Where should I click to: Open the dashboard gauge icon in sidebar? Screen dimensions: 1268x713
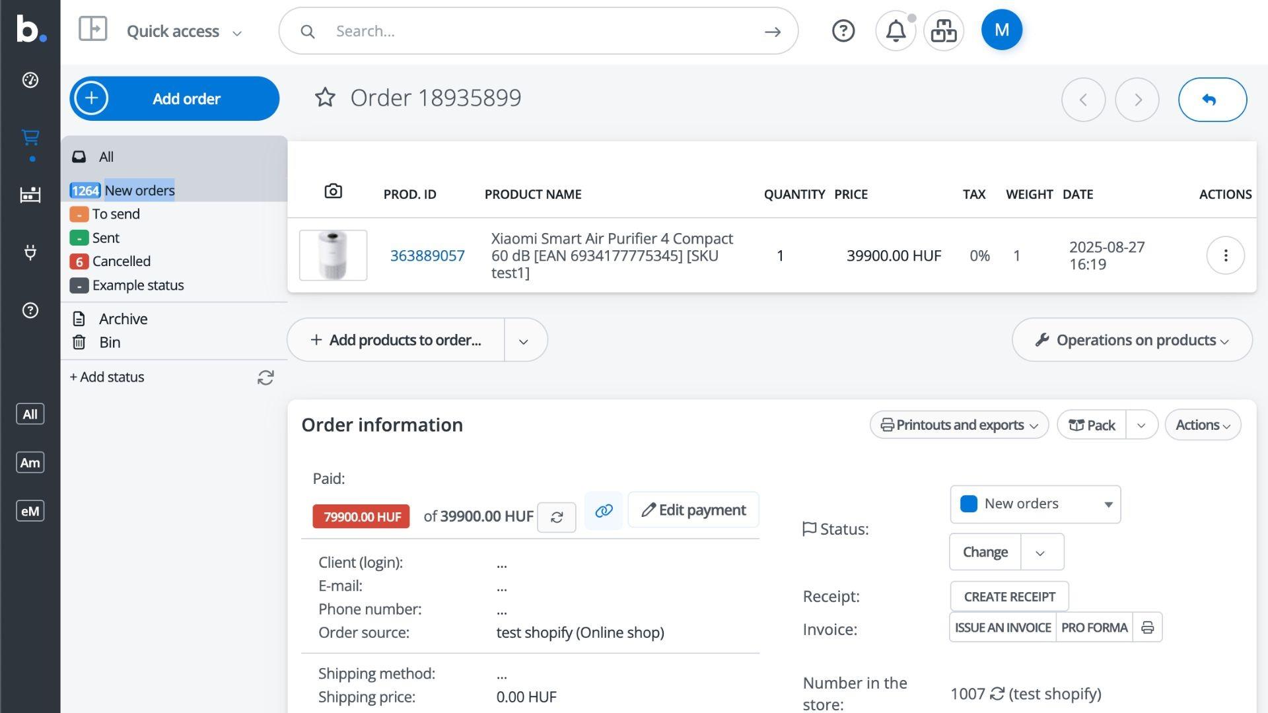(30, 80)
